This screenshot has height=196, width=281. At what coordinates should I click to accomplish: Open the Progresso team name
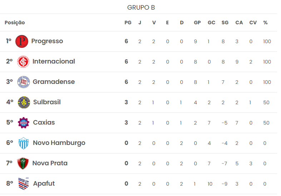(47, 41)
